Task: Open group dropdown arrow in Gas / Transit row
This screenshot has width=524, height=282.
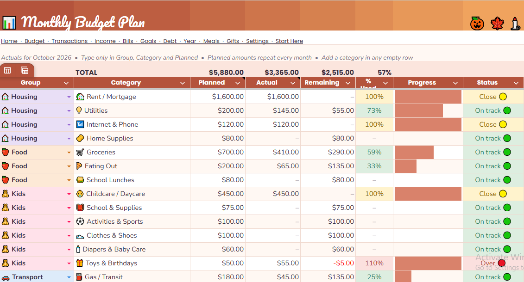Action: 69,277
